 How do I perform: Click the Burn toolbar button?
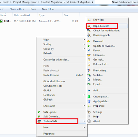click(x=33, y=9)
